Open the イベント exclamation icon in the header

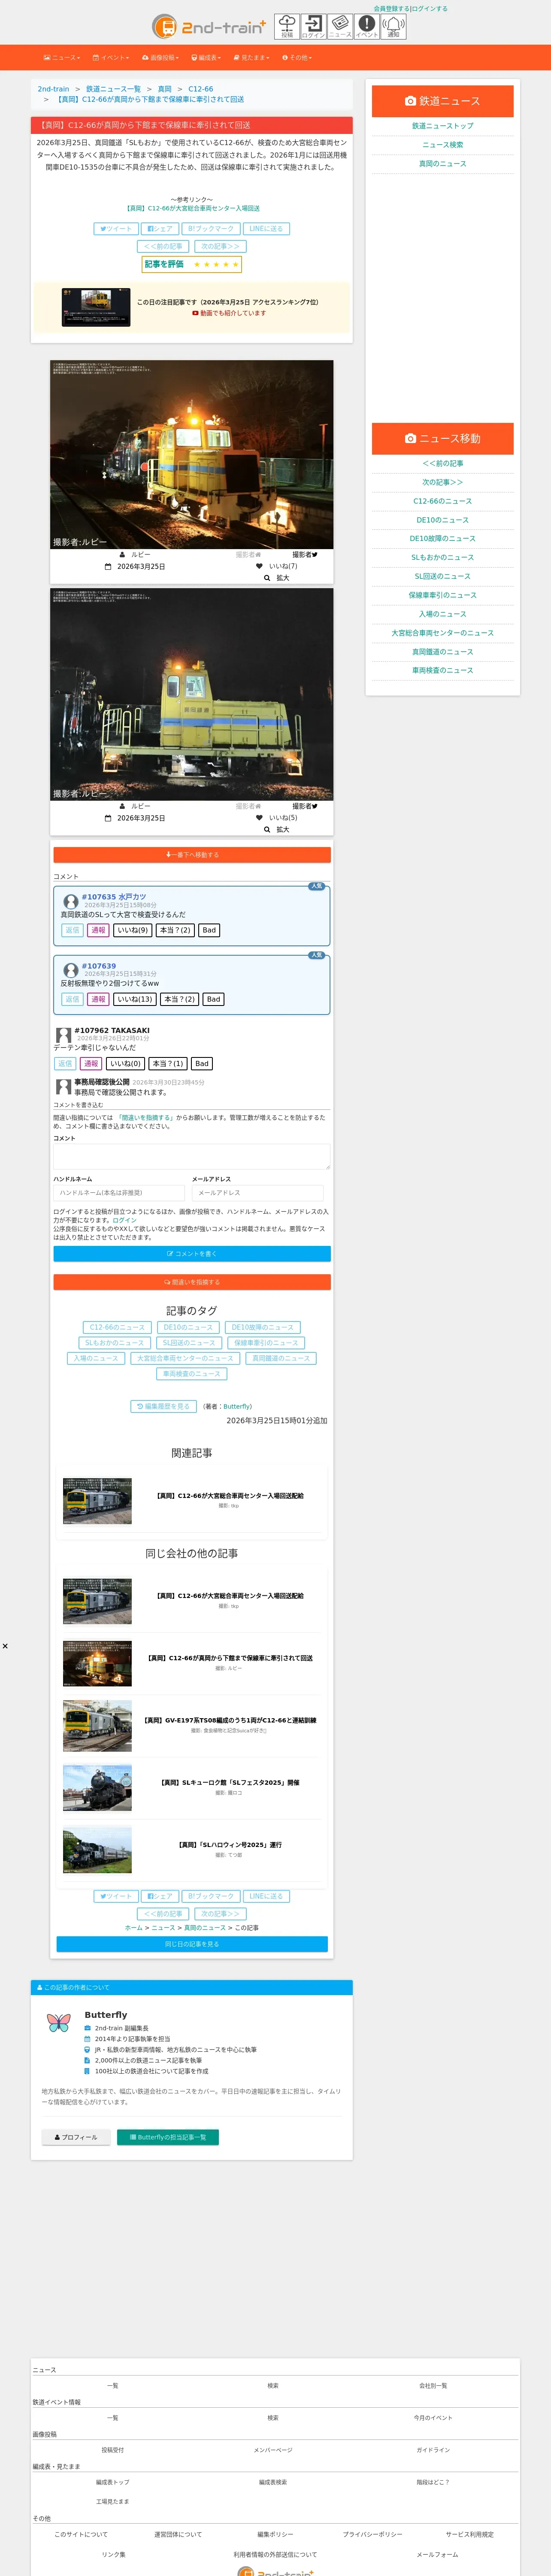pyautogui.click(x=367, y=26)
